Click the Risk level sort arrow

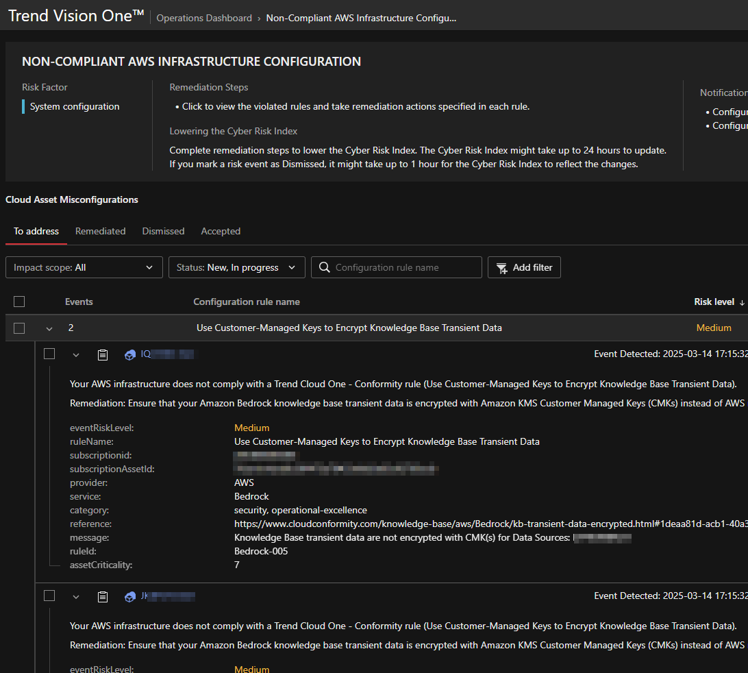(x=742, y=302)
